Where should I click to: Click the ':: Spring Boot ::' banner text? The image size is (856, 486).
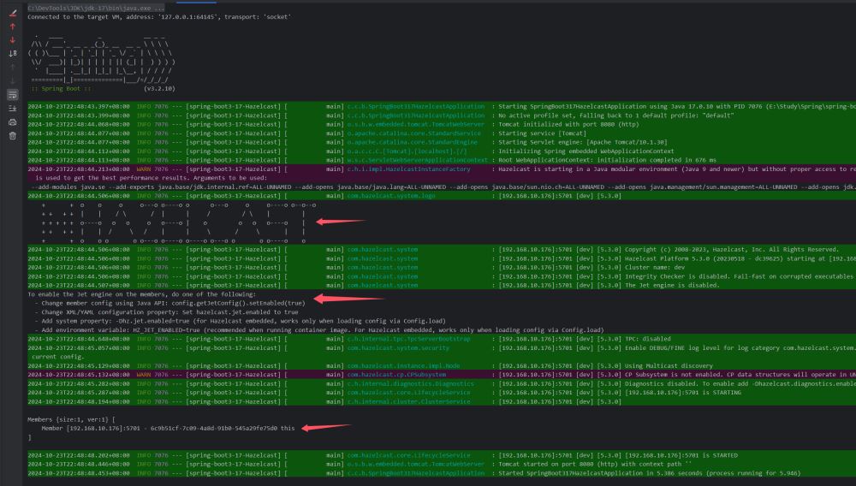click(61, 88)
